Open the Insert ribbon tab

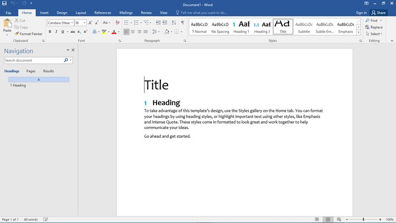(44, 12)
